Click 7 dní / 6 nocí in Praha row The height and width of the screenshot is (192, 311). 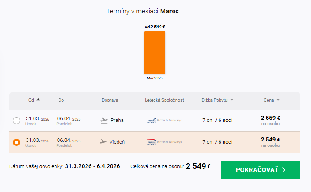[x=217, y=120]
